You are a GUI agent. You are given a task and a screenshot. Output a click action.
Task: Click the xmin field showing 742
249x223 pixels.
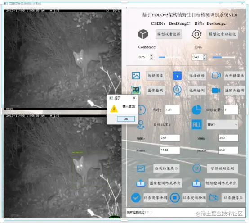tap(170, 138)
